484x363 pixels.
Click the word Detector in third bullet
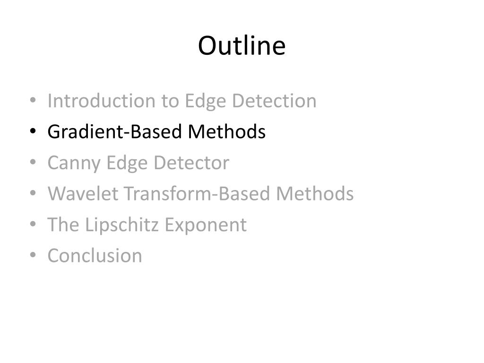click(x=191, y=163)
